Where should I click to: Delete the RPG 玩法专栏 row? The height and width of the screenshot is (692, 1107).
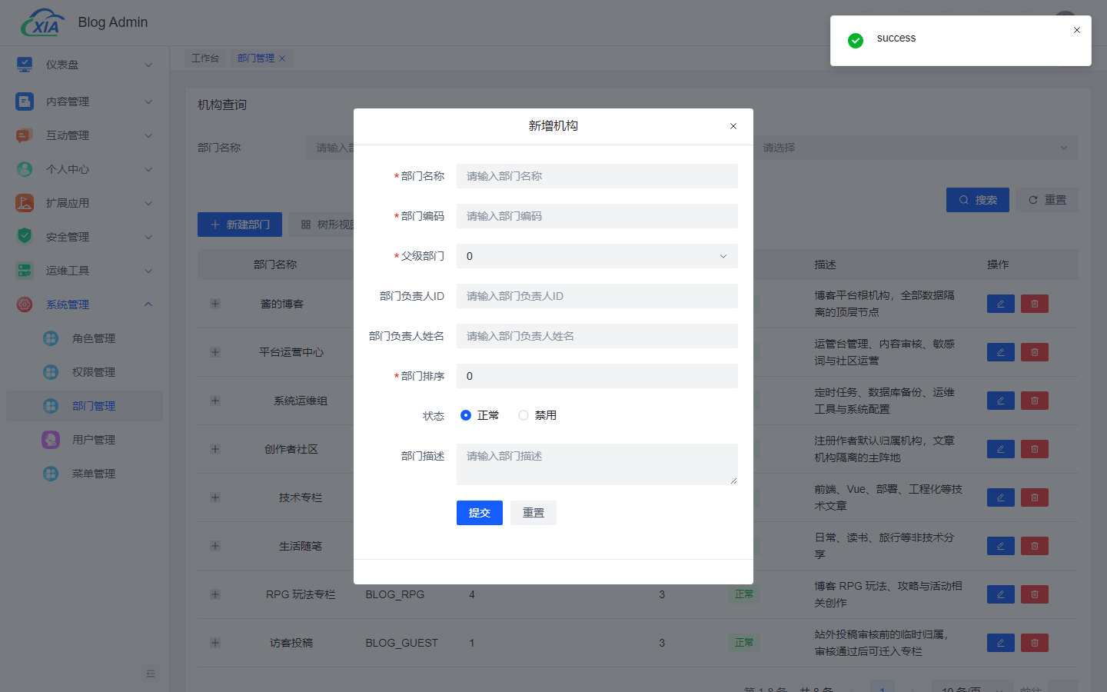click(1035, 594)
